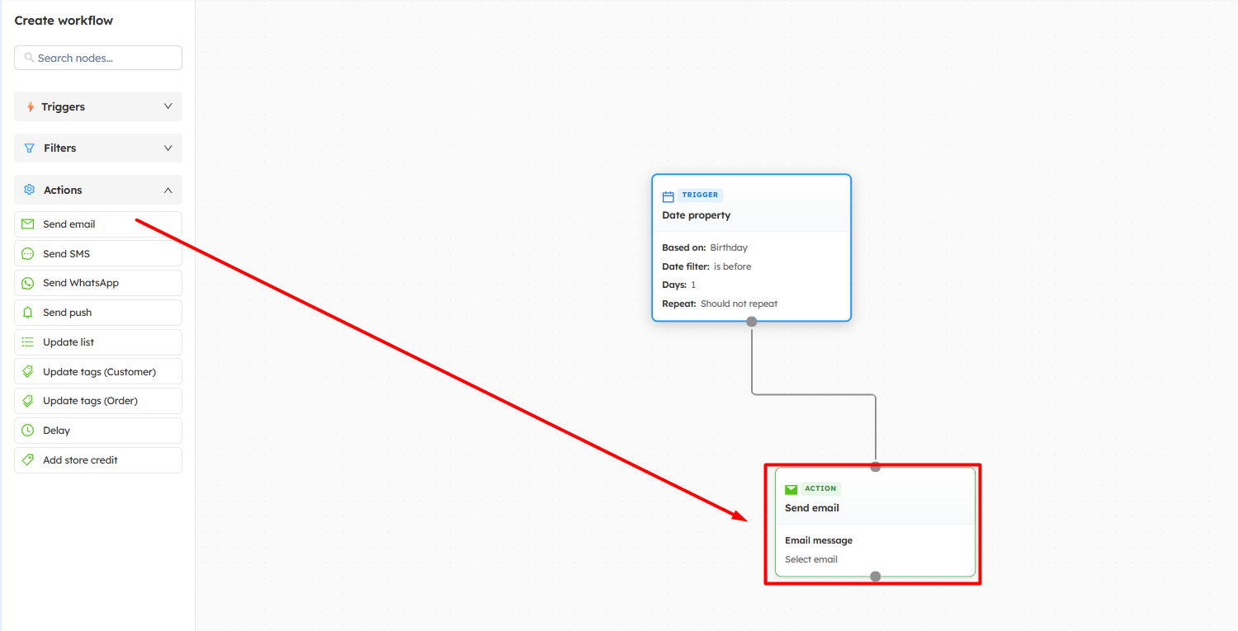Click Select email on Send email node

pos(811,559)
